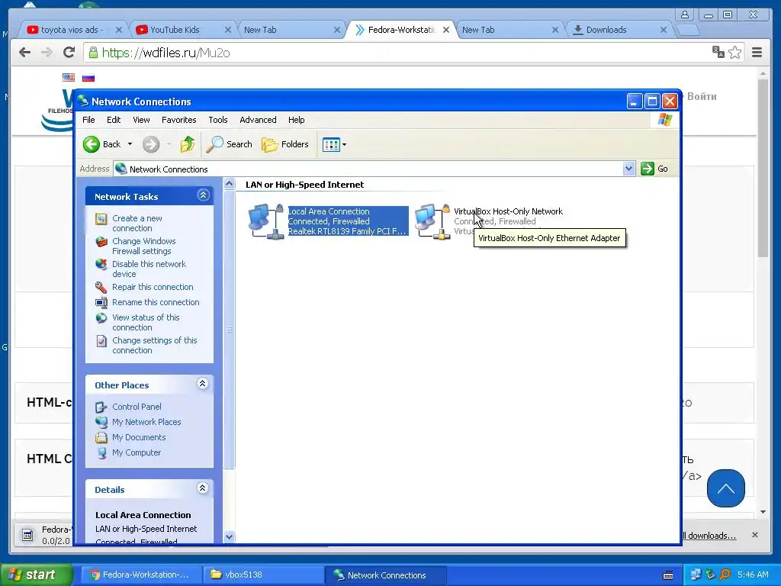Click the Disable this network device icon
Screen dimensions: 781x586
(101, 265)
